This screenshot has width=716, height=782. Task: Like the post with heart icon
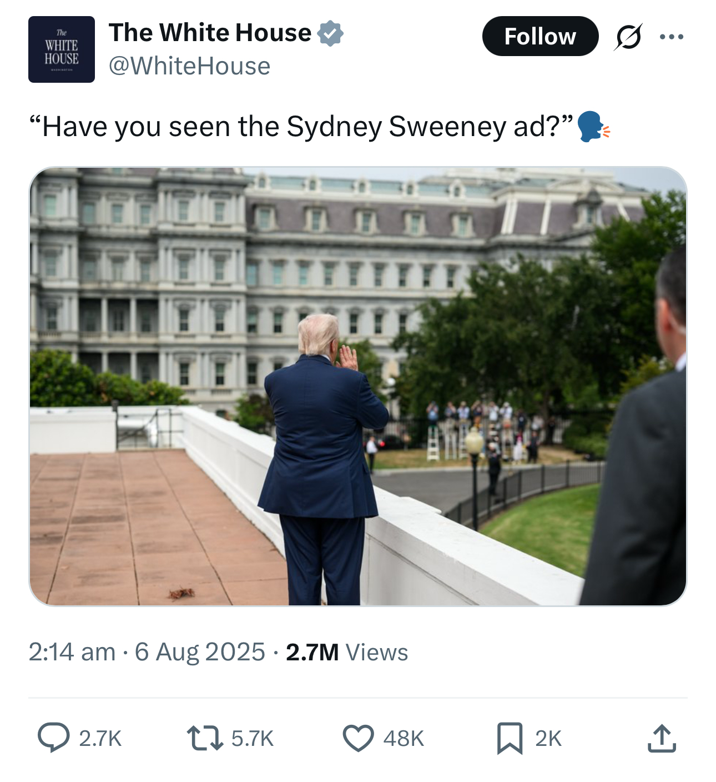[358, 738]
